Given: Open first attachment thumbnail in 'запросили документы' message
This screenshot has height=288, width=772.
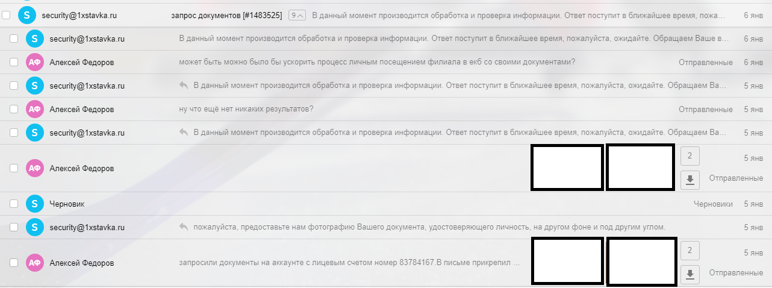Looking at the screenshot, I should pos(567,261).
